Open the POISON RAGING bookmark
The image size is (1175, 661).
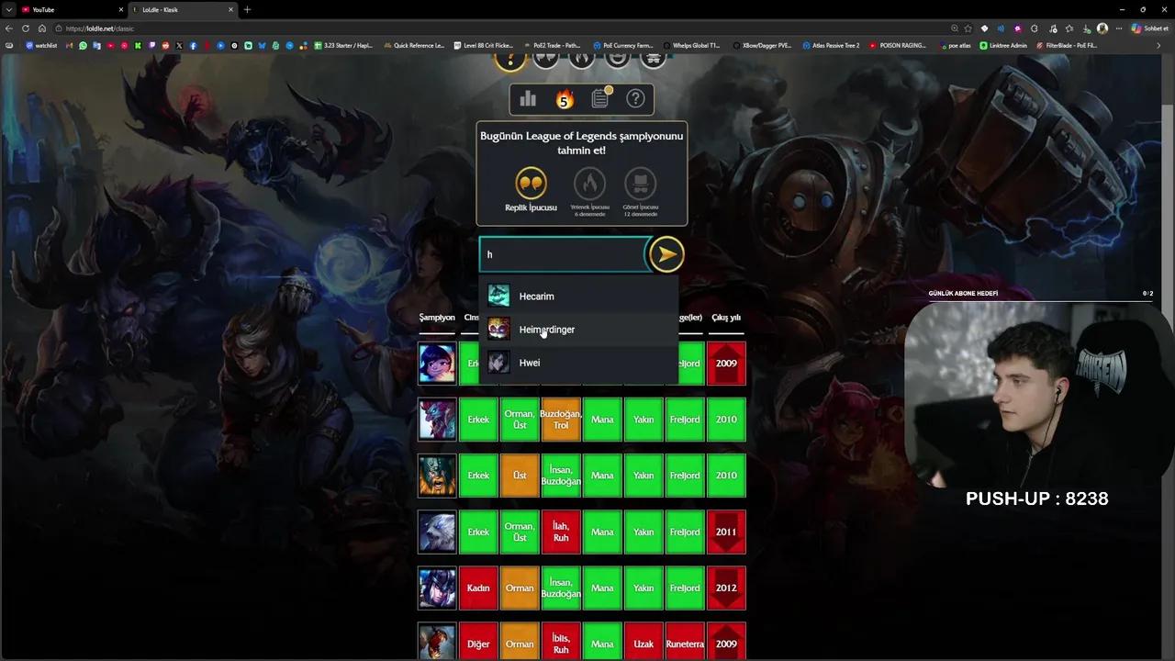(x=898, y=45)
